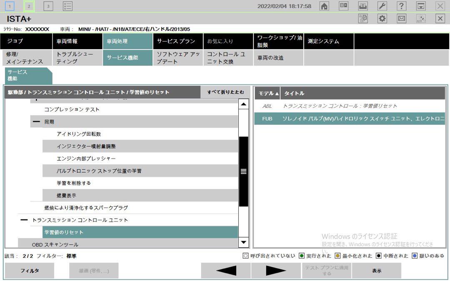
Task: Select the ABL トランスミッション コントロール row
Action: [x=350, y=106]
